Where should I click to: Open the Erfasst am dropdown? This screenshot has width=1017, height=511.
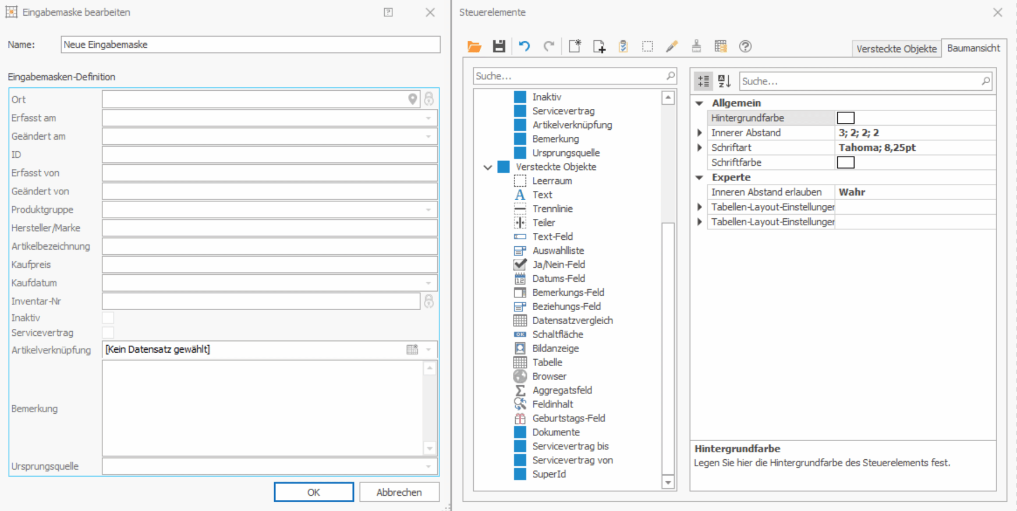click(x=428, y=118)
